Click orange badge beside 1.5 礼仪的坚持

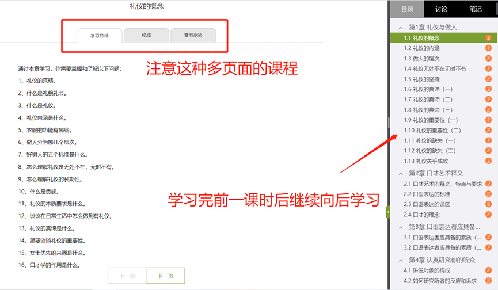click(488, 79)
